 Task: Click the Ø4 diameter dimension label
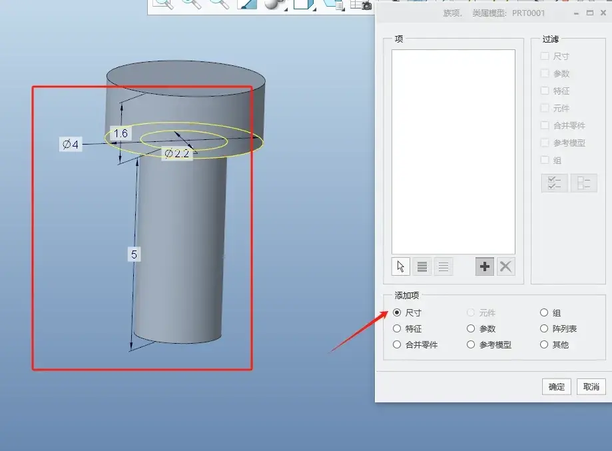point(71,145)
